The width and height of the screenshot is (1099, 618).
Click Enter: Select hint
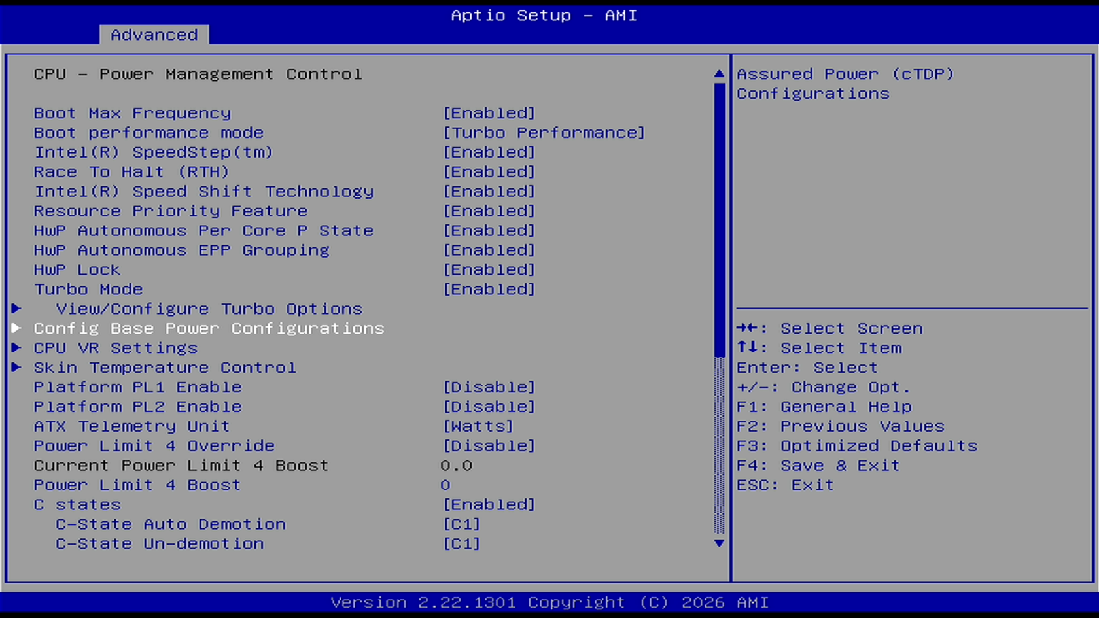pos(807,368)
